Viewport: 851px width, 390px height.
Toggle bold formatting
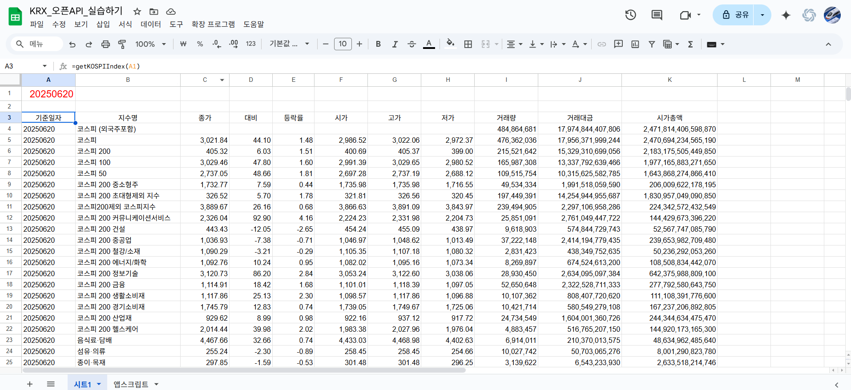click(378, 44)
